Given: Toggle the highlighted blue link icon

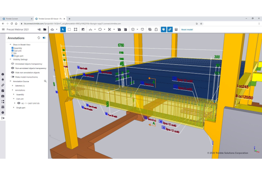Looking at the screenshot, I should tap(170, 29).
